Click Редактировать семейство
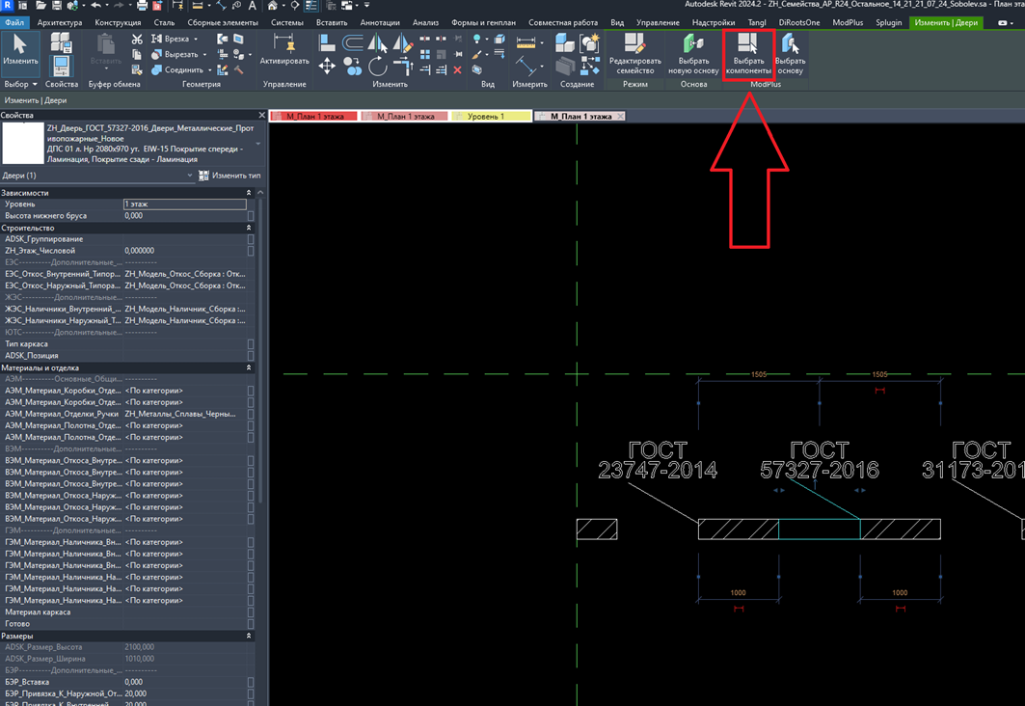This screenshot has width=1025, height=706. coord(634,54)
